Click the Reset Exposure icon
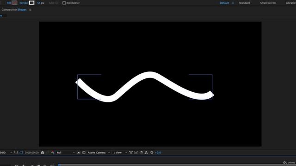The height and width of the screenshot is (166, 296). pos(152,153)
